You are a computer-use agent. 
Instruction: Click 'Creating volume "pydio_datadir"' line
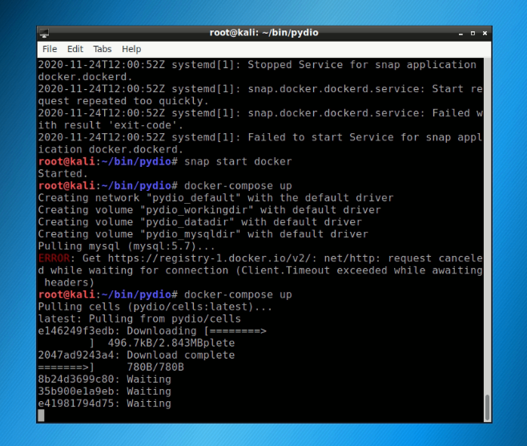point(199,222)
